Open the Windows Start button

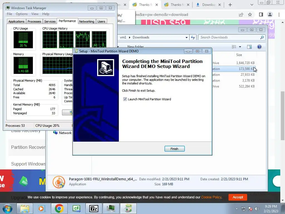coord(7,208)
